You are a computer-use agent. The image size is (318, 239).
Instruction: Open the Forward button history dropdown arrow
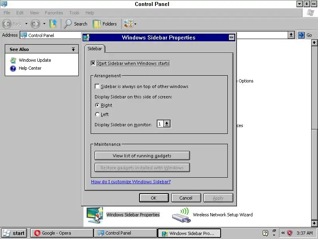[44, 24]
